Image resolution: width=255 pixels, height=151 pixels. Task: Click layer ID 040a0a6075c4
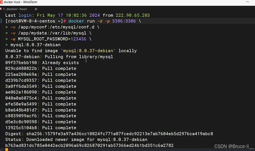pyautogui.click(x=21, y=98)
